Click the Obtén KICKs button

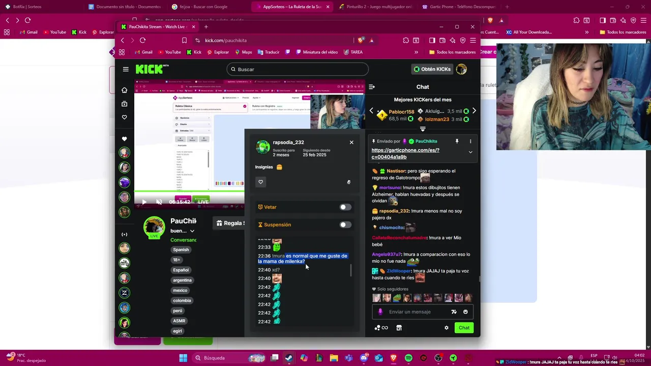pyautogui.click(x=432, y=69)
